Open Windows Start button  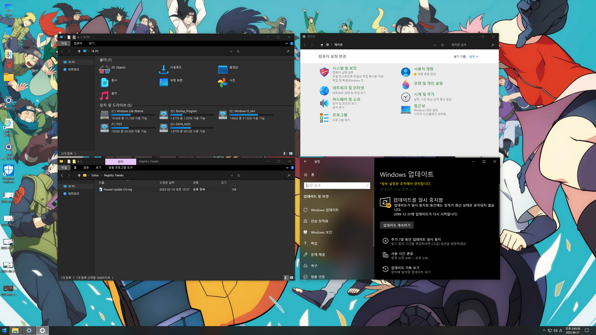[x=5, y=330]
